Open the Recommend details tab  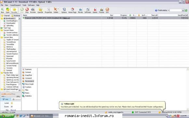[29, 81]
